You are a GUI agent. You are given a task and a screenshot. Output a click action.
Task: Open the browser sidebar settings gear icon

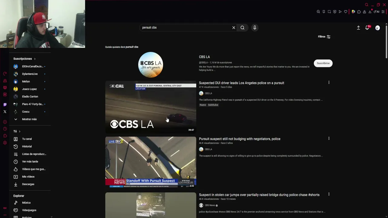coord(5,143)
